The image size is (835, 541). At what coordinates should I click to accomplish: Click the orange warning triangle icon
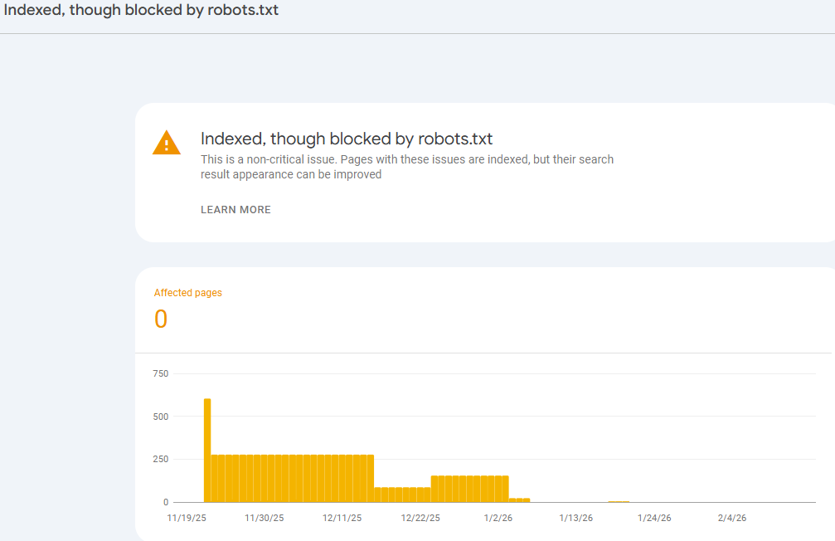(x=167, y=143)
